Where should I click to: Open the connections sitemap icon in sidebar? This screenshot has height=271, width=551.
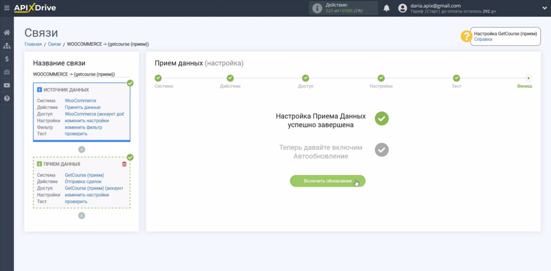pos(7,46)
